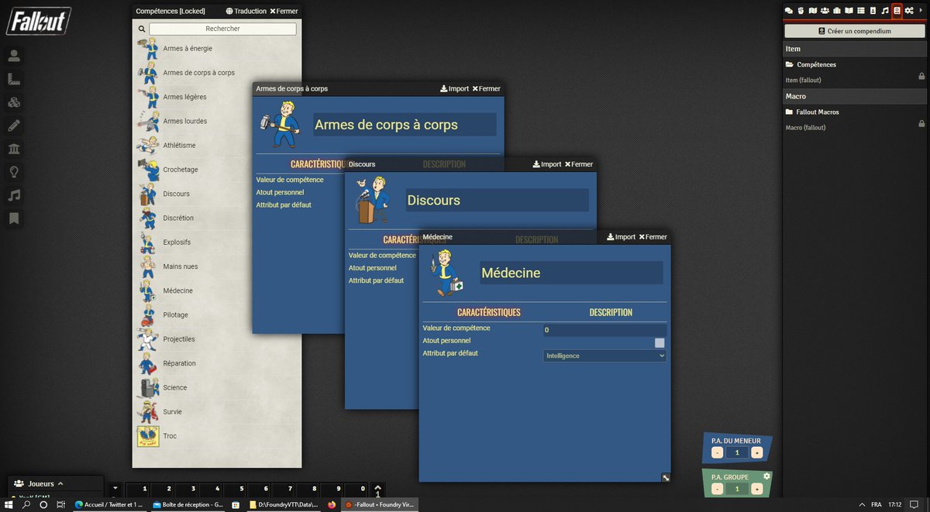The height and width of the screenshot is (512, 930).
Task: Select macro hotbar slot 5
Action: click(x=236, y=491)
